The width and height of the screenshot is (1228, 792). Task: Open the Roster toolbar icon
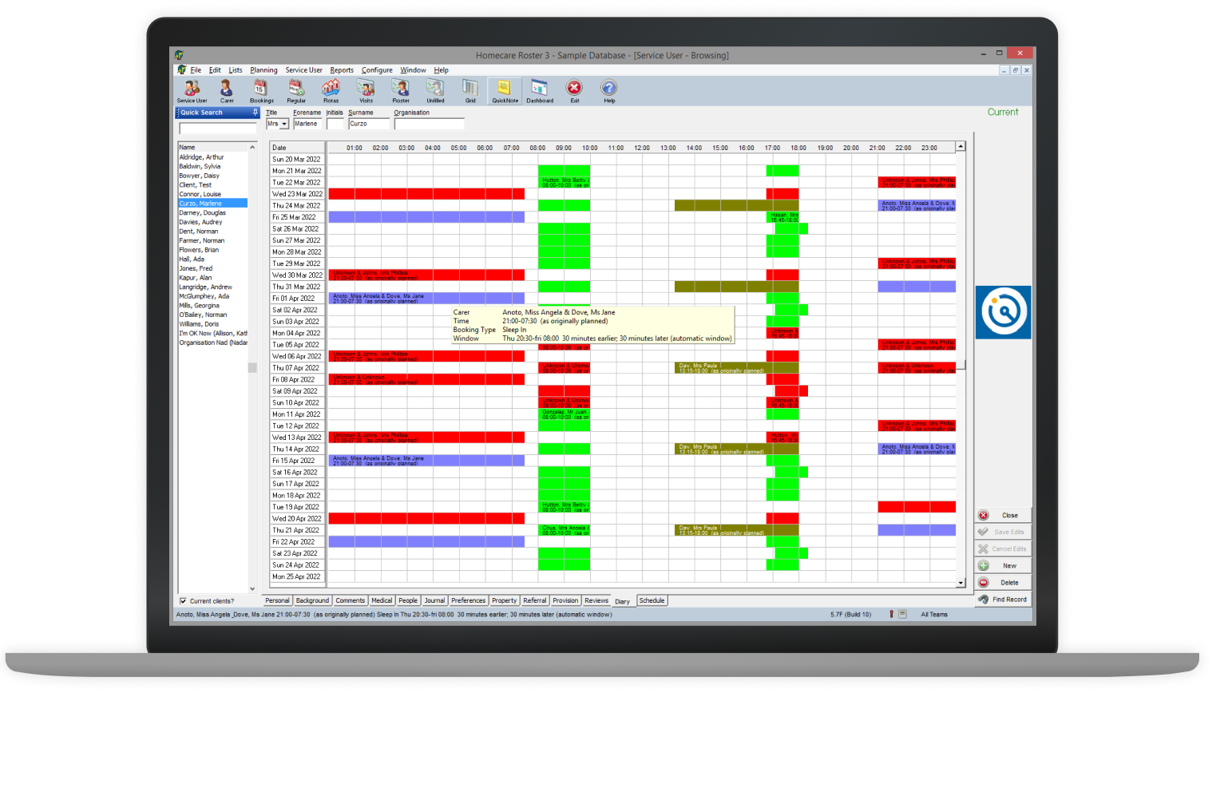401,91
